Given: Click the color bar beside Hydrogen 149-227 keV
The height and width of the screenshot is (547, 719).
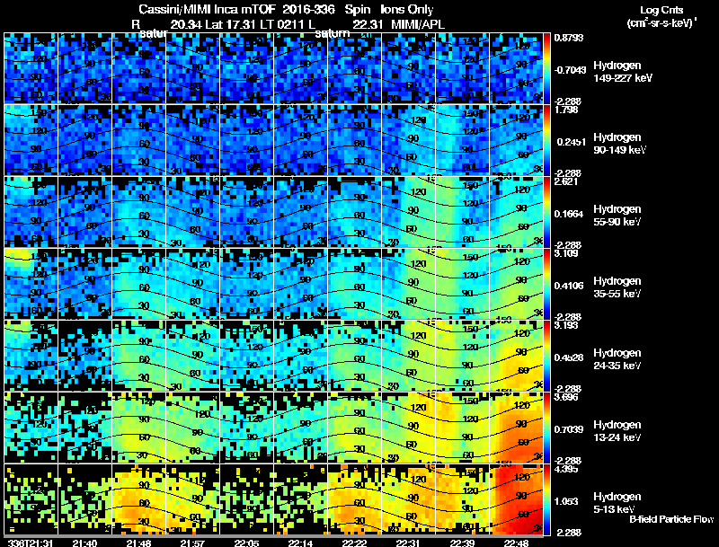Looking at the screenshot, I should [x=546, y=68].
